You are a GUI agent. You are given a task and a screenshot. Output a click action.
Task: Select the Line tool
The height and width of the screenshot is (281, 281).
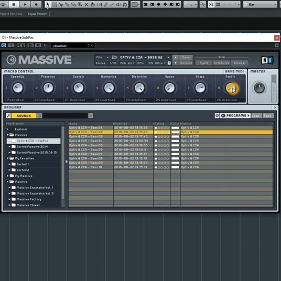pos(112,5)
